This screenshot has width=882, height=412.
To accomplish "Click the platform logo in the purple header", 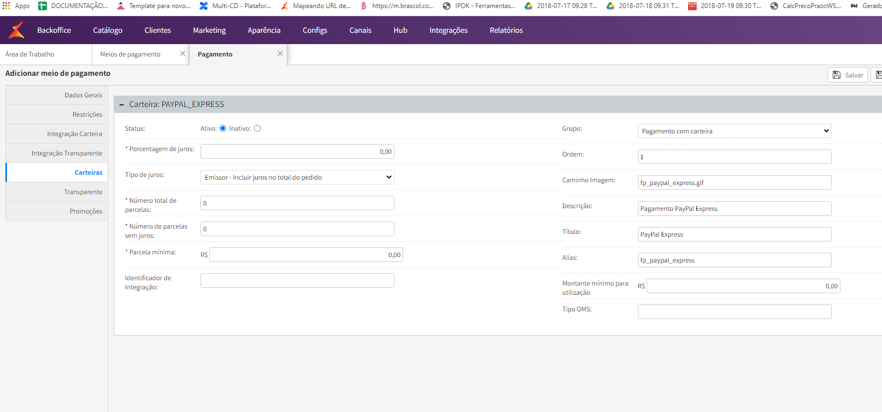I will coord(17,30).
